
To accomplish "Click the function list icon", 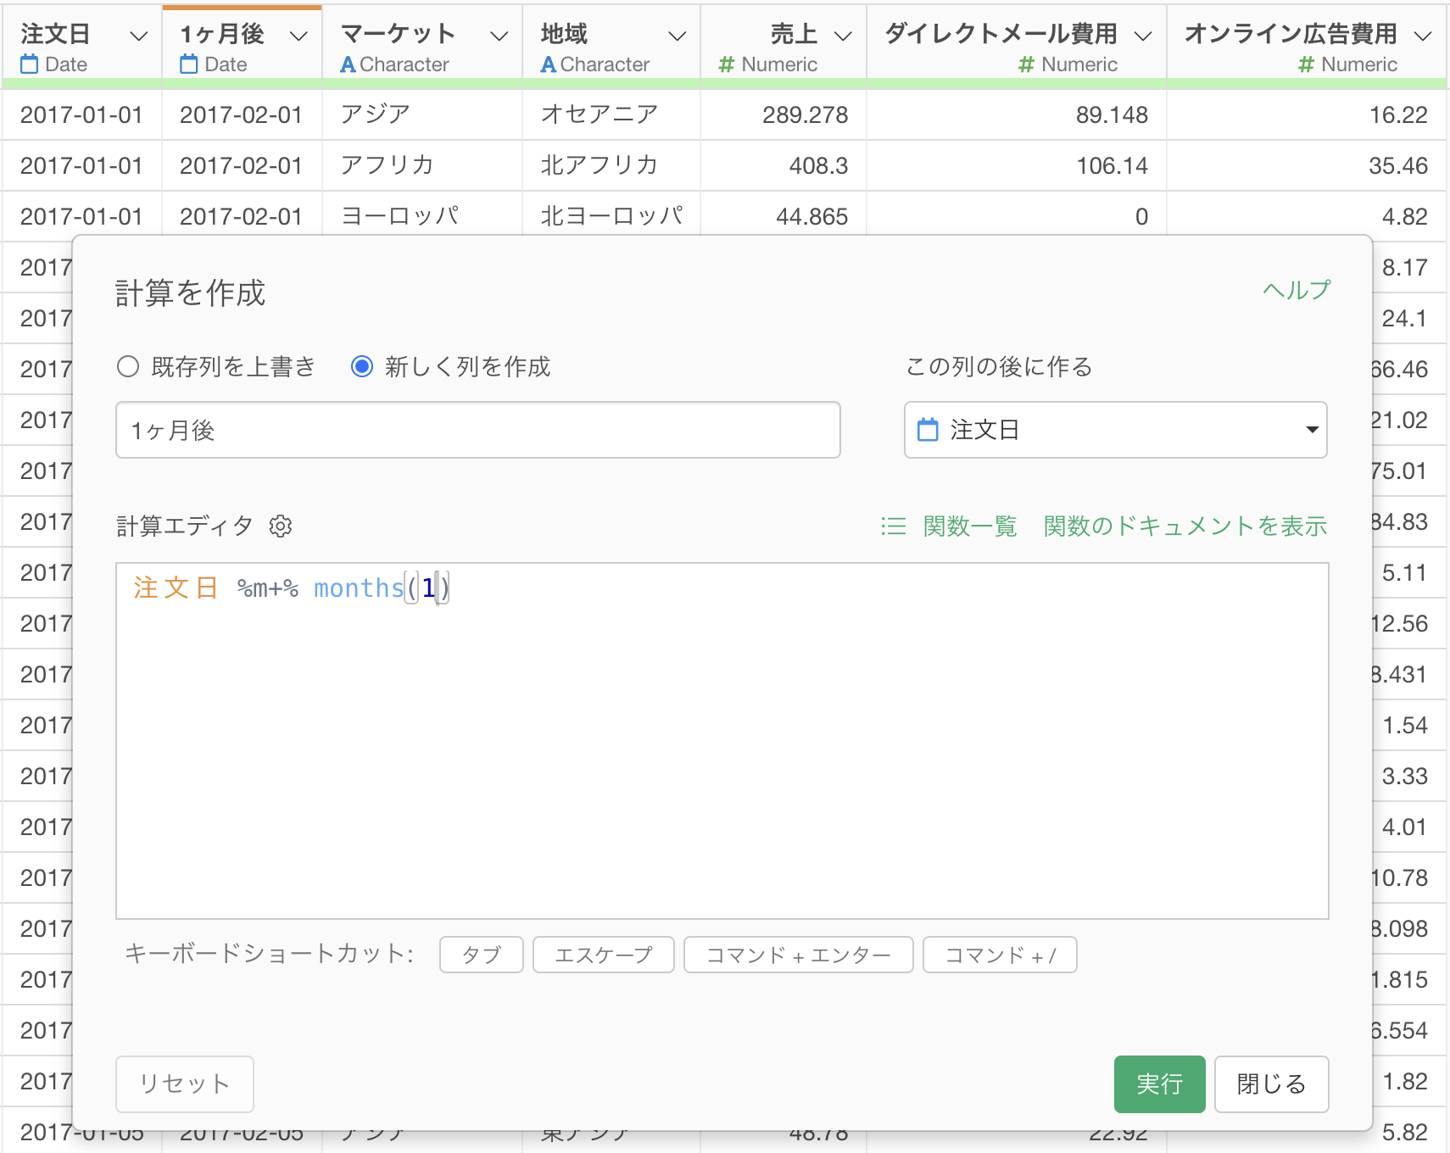I will [893, 526].
